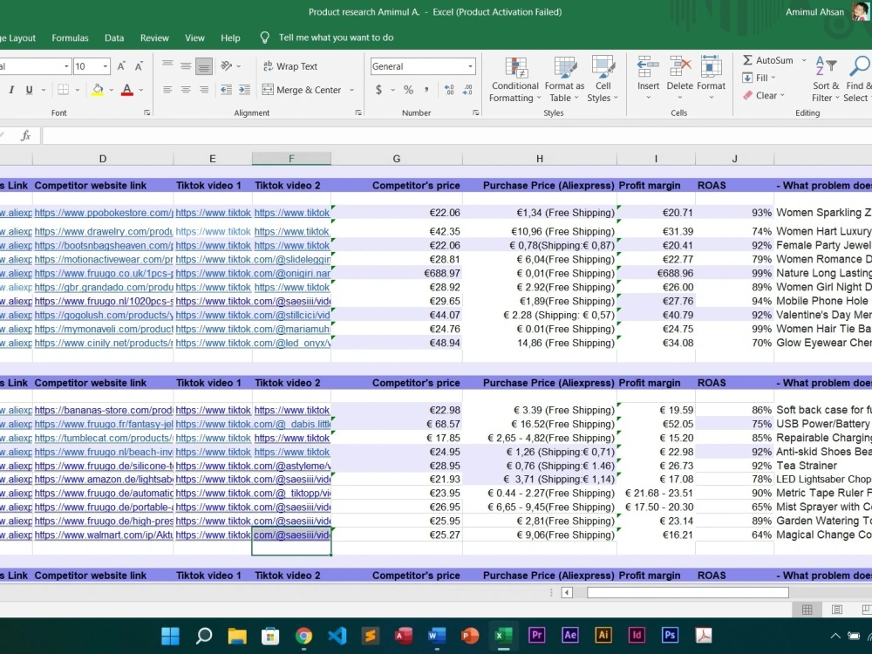872x654 pixels.
Task: Select the €688.97 competitor price cell
Action: pos(397,273)
